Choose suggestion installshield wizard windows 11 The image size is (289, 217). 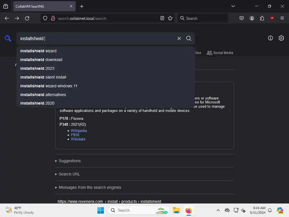(106, 86)
